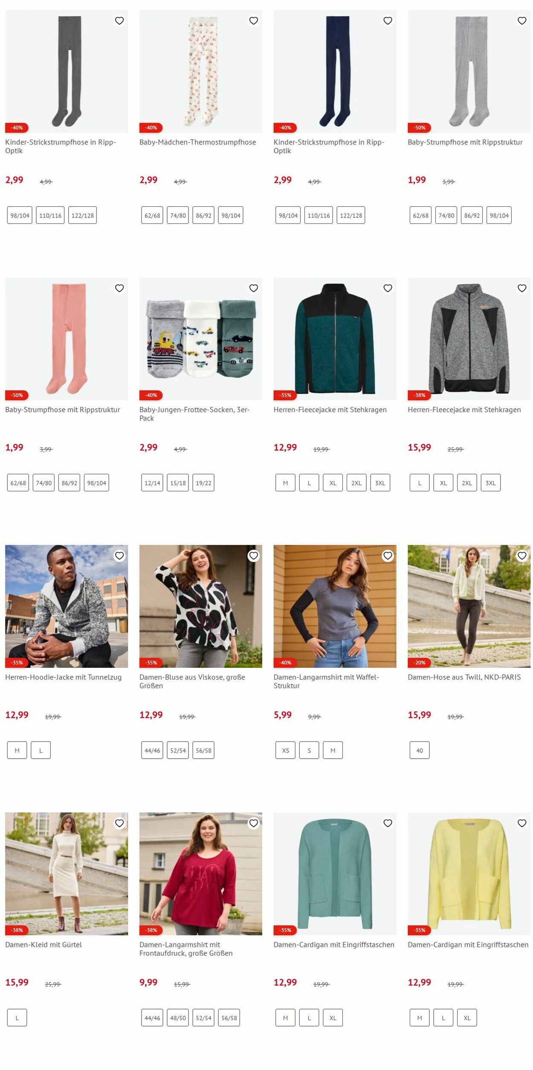533x1070 pixels.
Task: Choose size 48/50 for Langarmshirt mit Frontaufdruck
Action: (x=178, y=1018)
